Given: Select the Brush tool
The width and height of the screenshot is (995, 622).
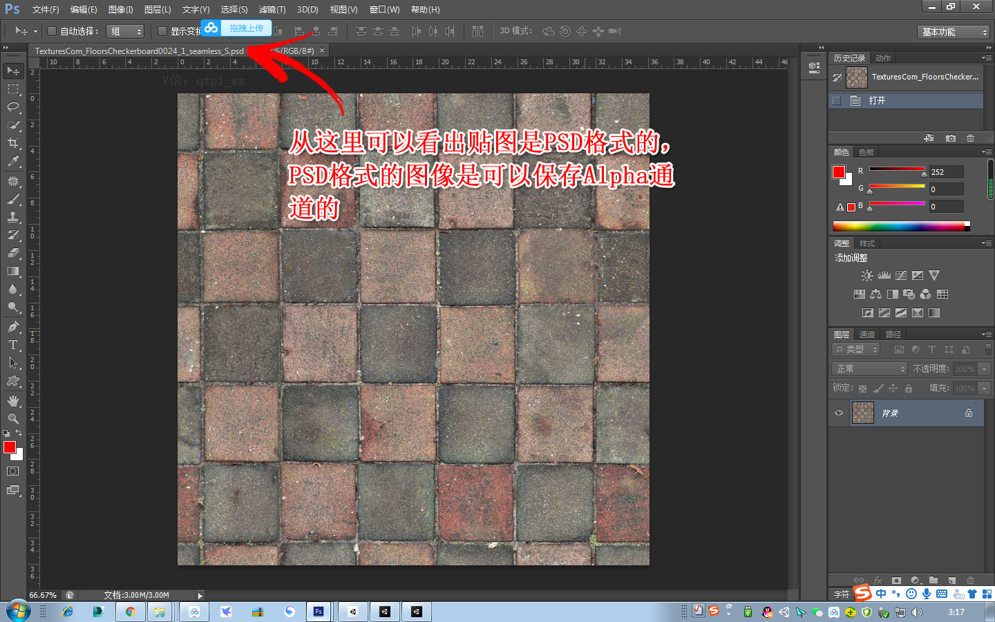Looking at the screenshot, I should pos(13,199).
